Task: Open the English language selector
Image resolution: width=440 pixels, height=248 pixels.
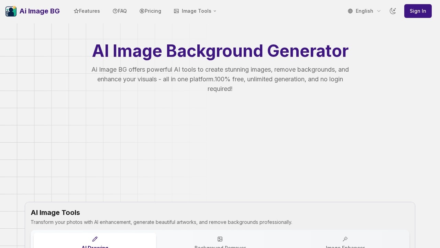Action: point(364,11)
